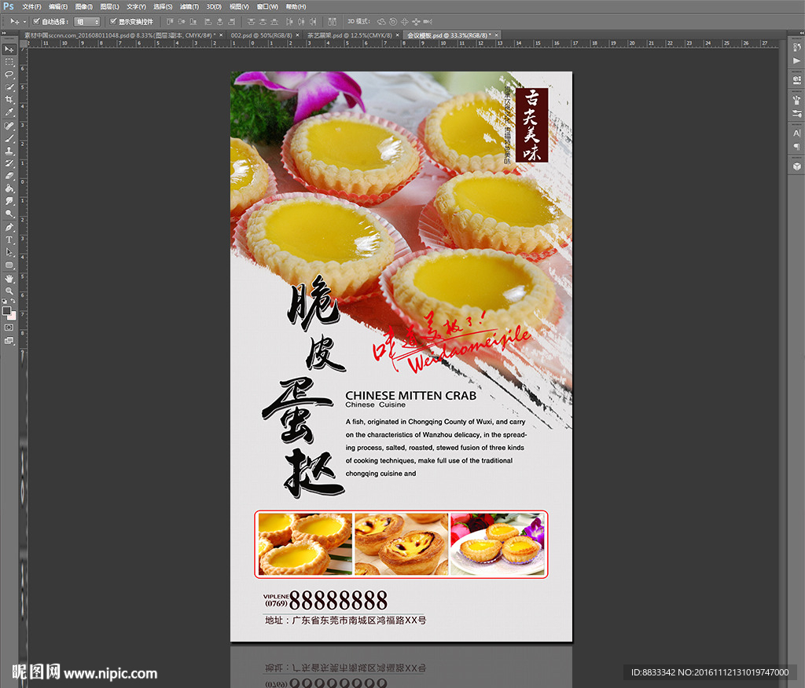The width and height of the screenshot is (805, 688).
Task: Open the History panel icon
Action: 797,47
